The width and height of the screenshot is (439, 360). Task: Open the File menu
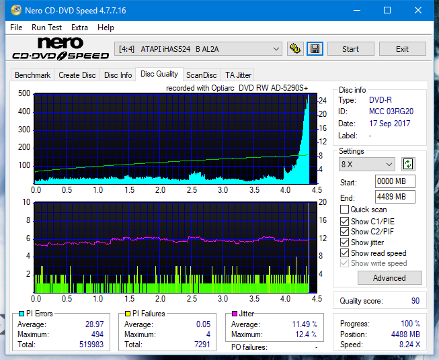point(16,28)
